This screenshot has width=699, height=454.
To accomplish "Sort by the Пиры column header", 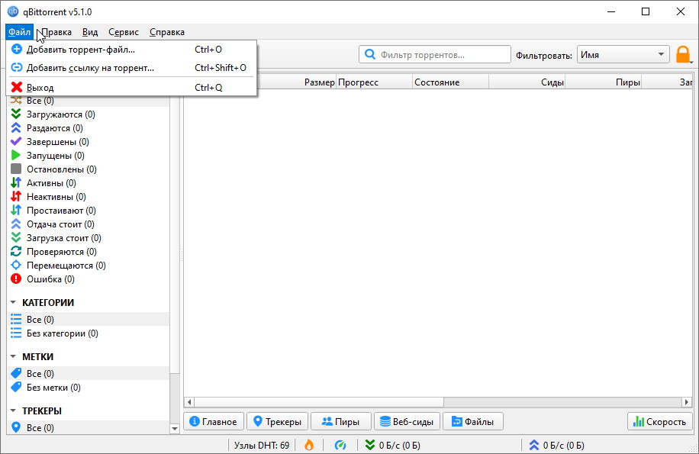I will tap(603, 82).
